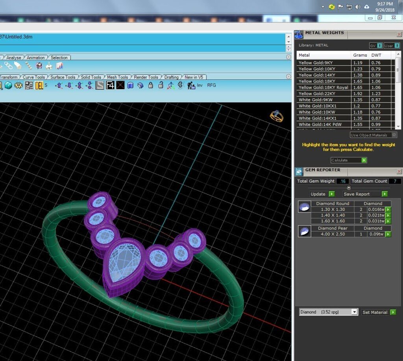Switch to the Selection tab
The height and width of the screenshot is (361, 403).
click(x=59, y=57)
